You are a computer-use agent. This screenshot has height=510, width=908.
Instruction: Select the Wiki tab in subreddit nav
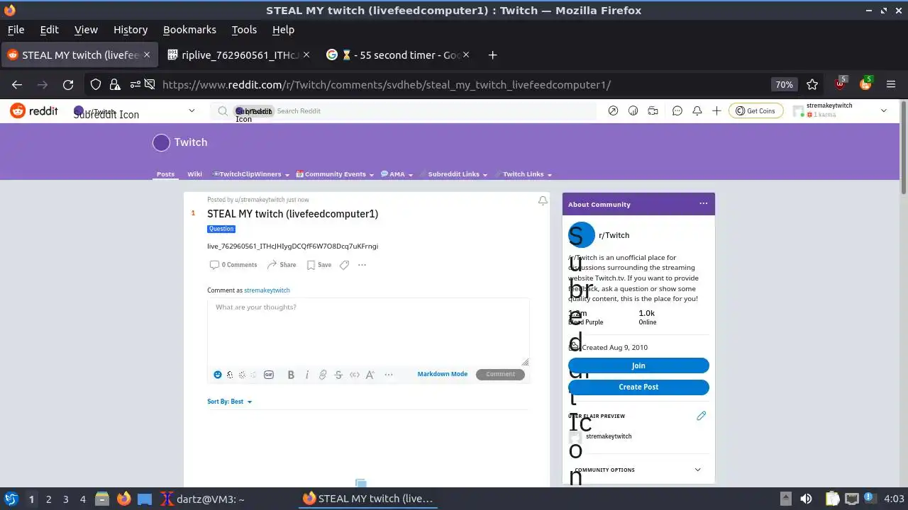coord(194,174)
